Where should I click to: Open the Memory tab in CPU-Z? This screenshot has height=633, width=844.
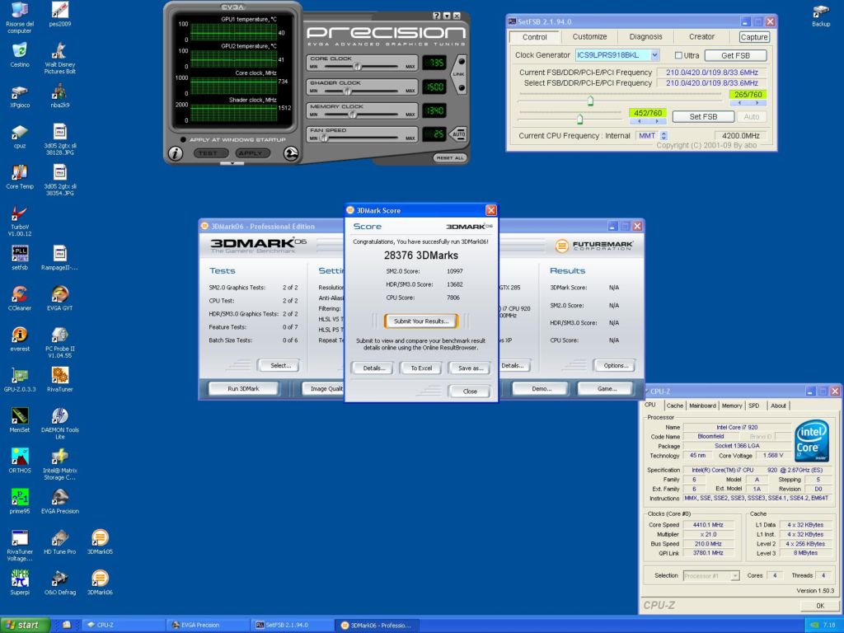pyautogui.click(x=732, y=406)
